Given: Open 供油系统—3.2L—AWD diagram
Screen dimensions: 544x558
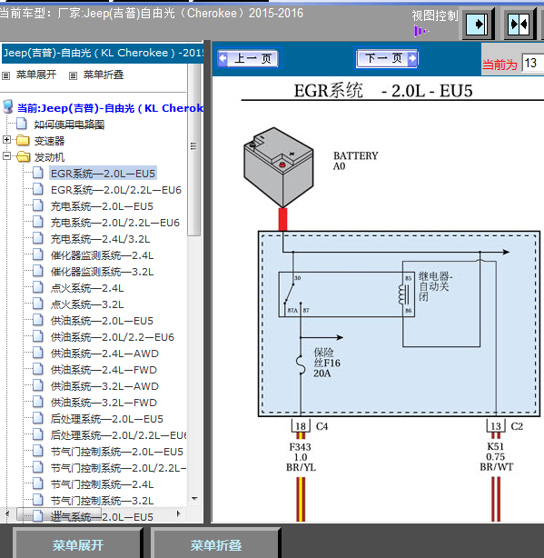Looking at the screenshot, I should [x=104, y=386].
